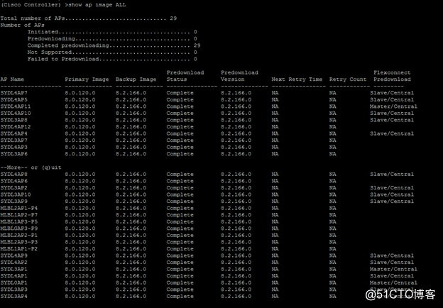443x308 pixels.
Task: Select the SYDL4AP7 AP name entry
Action: click(13, 93)
